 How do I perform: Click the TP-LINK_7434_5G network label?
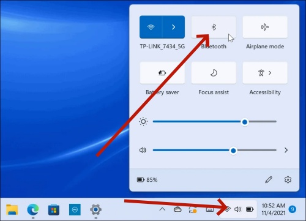pos(162,47)
